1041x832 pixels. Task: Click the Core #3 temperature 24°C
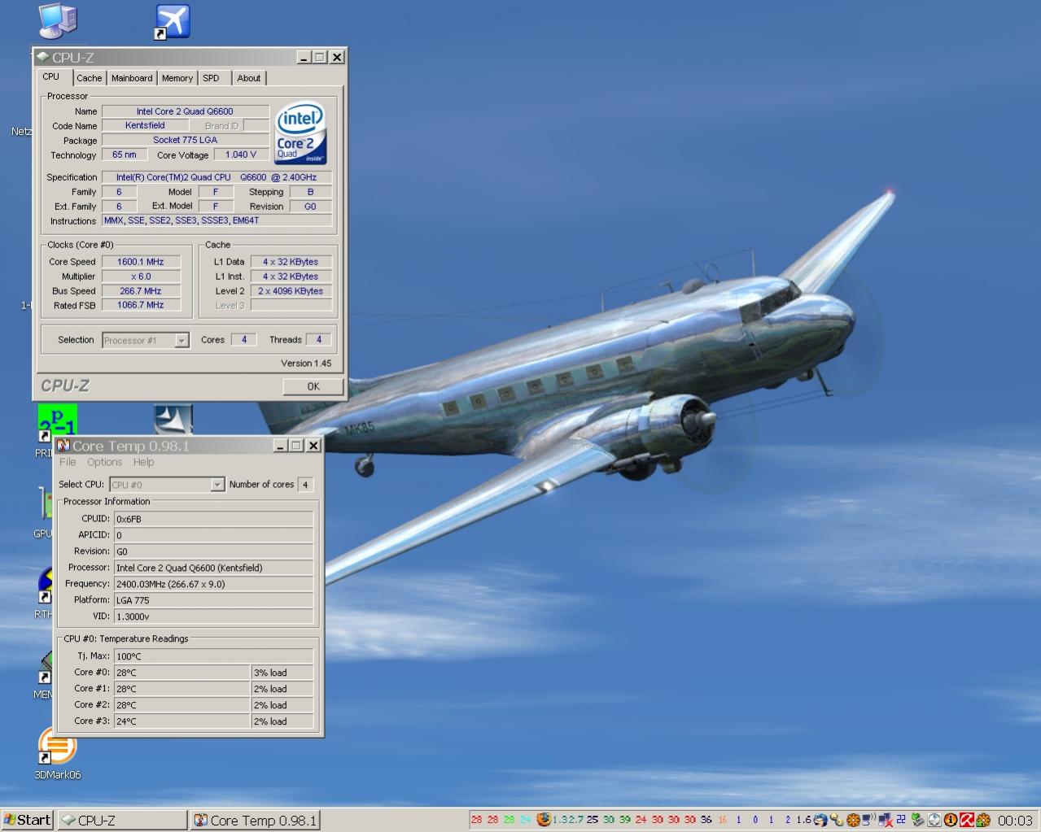click(x=182, y=721)
